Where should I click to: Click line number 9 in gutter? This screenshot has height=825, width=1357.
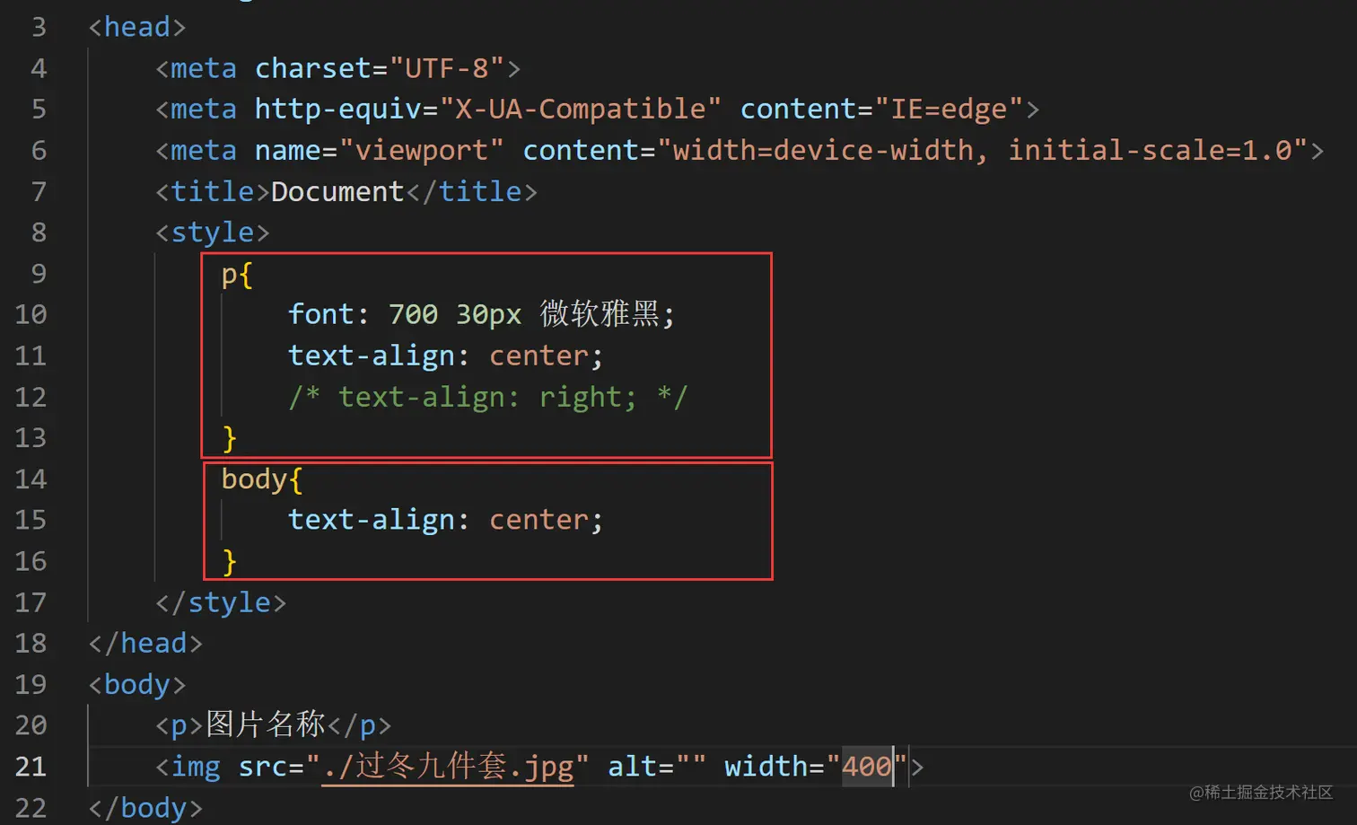[39, 273]
